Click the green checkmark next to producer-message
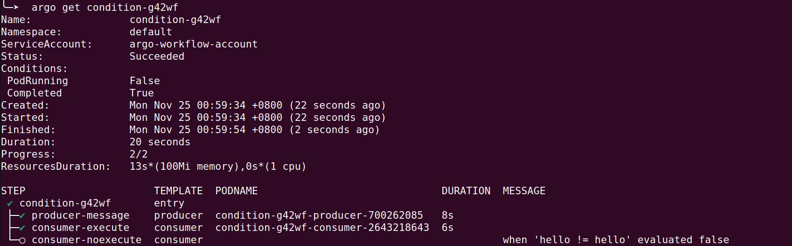792x246 pixels. point(22,216)
